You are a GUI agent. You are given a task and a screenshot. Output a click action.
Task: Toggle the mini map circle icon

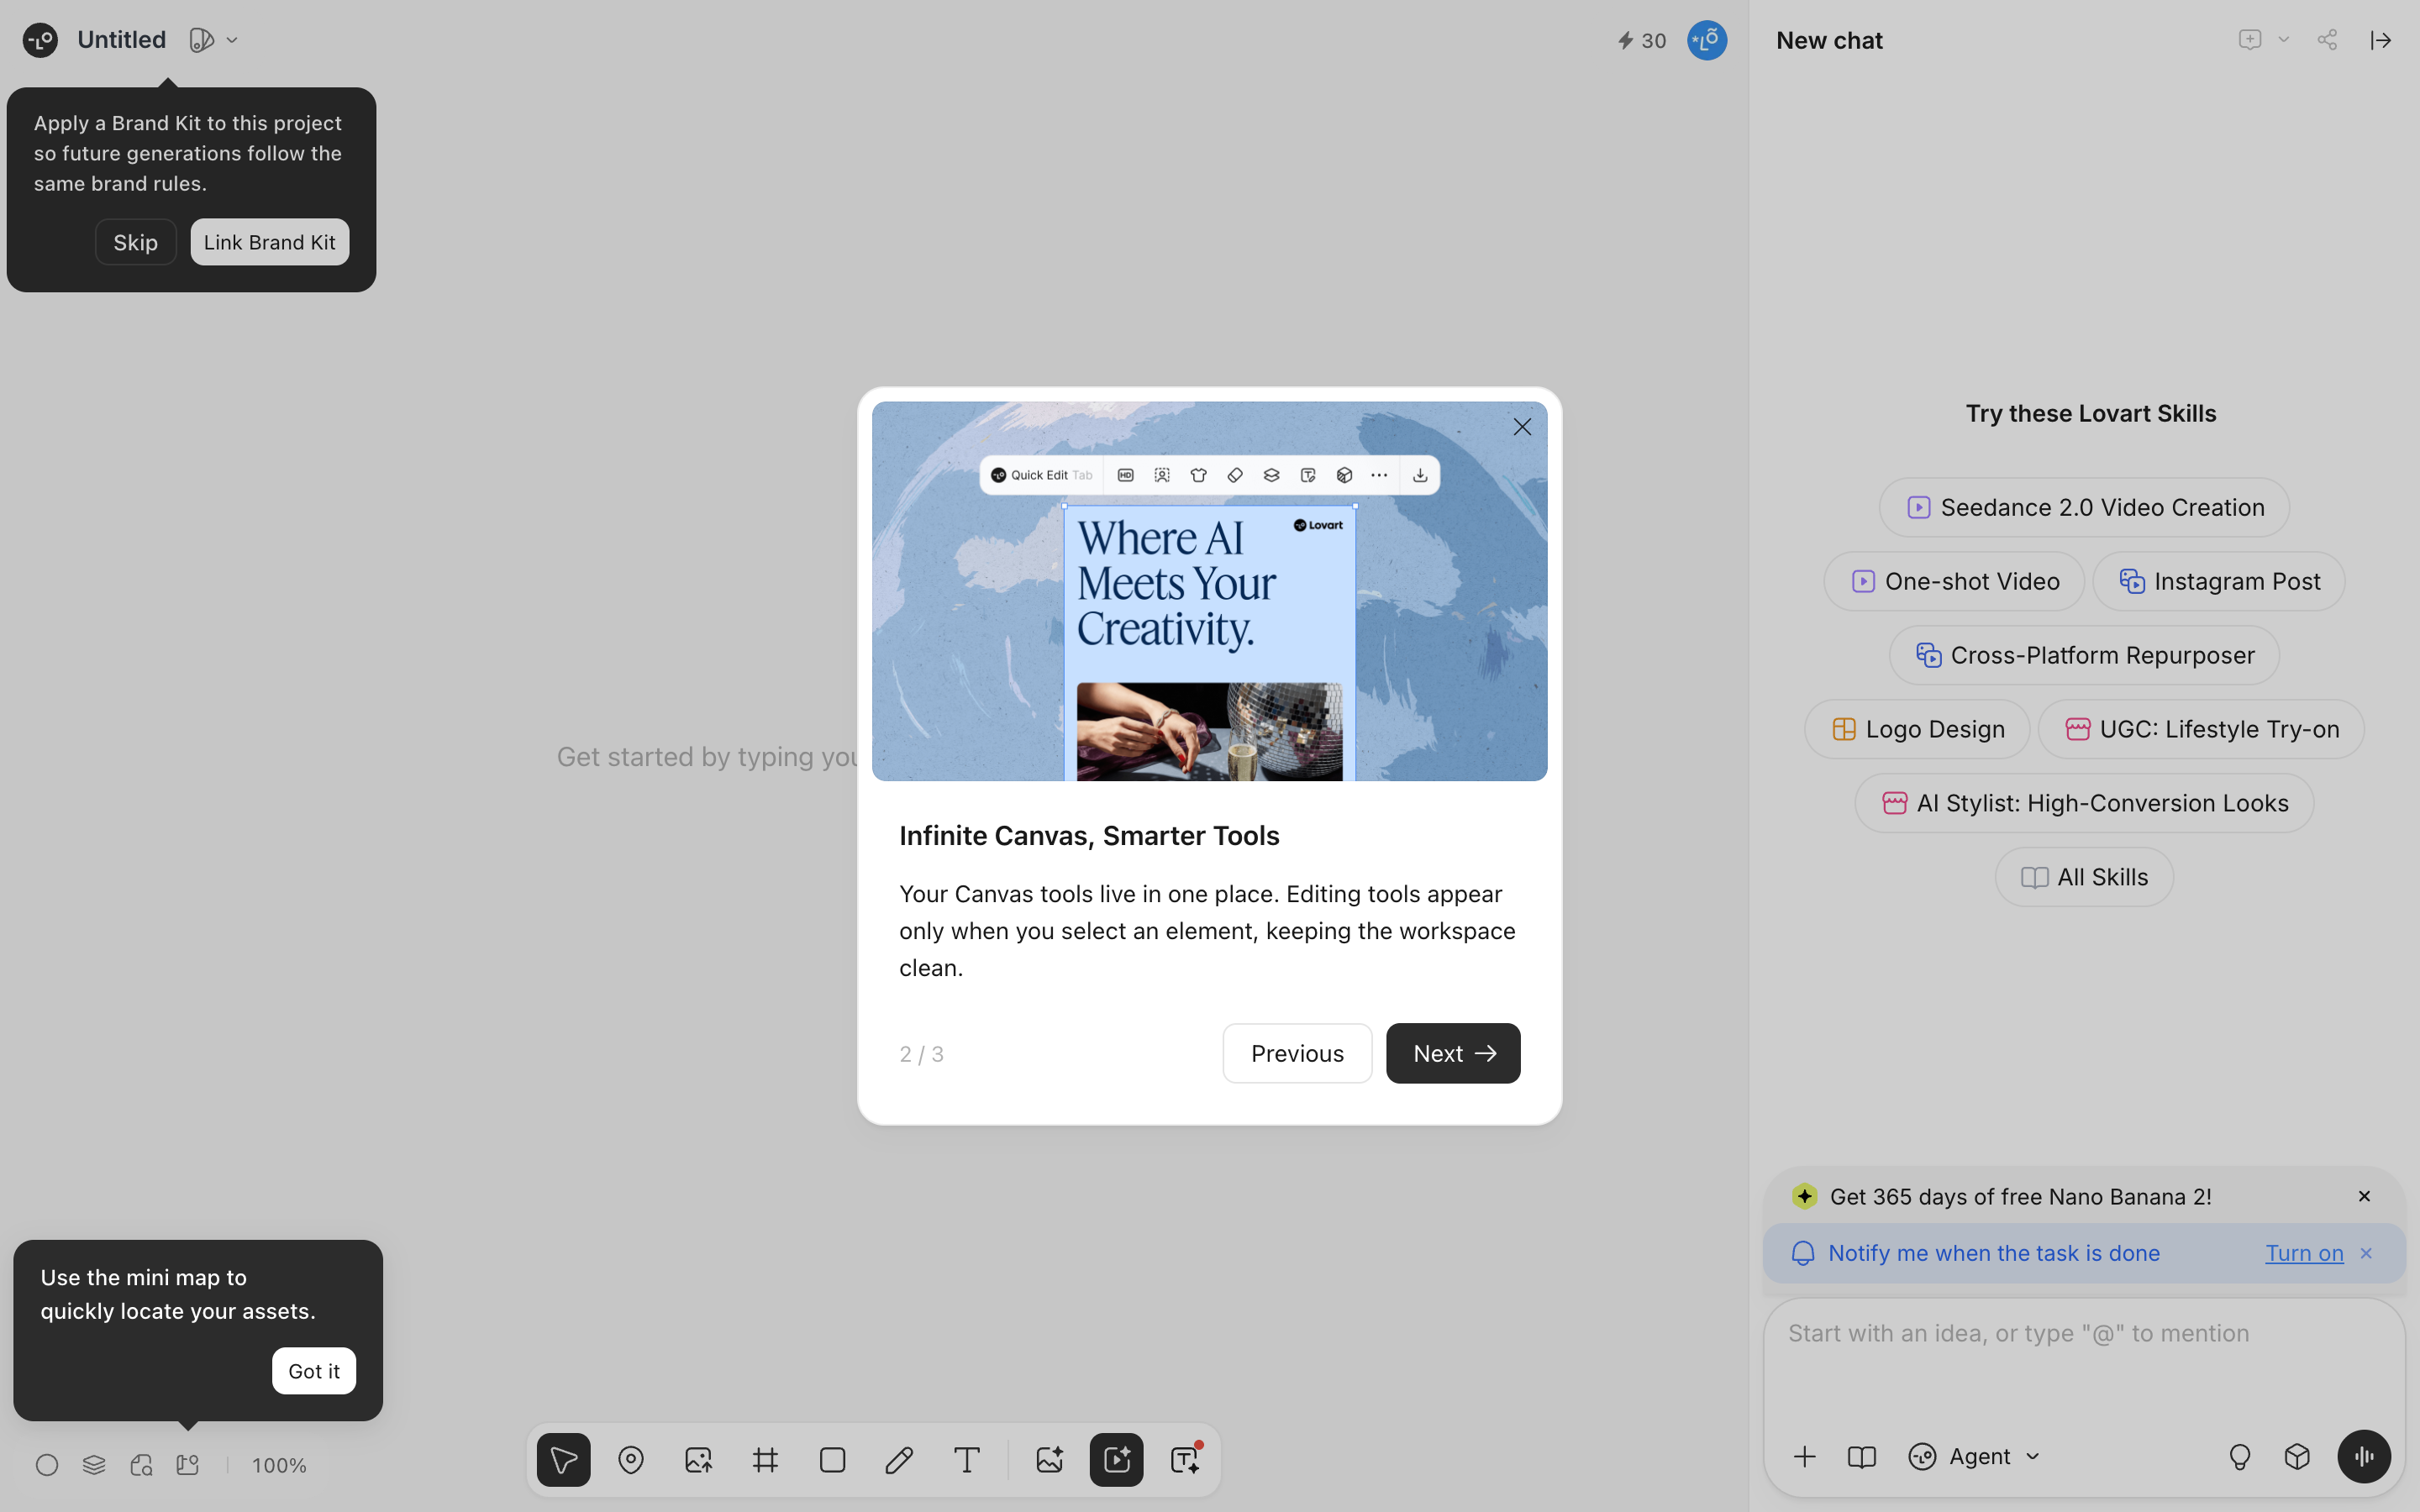click(47, 1465)
